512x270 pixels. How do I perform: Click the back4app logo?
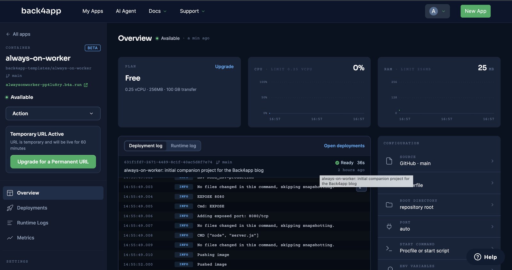[x=41, y=11]
